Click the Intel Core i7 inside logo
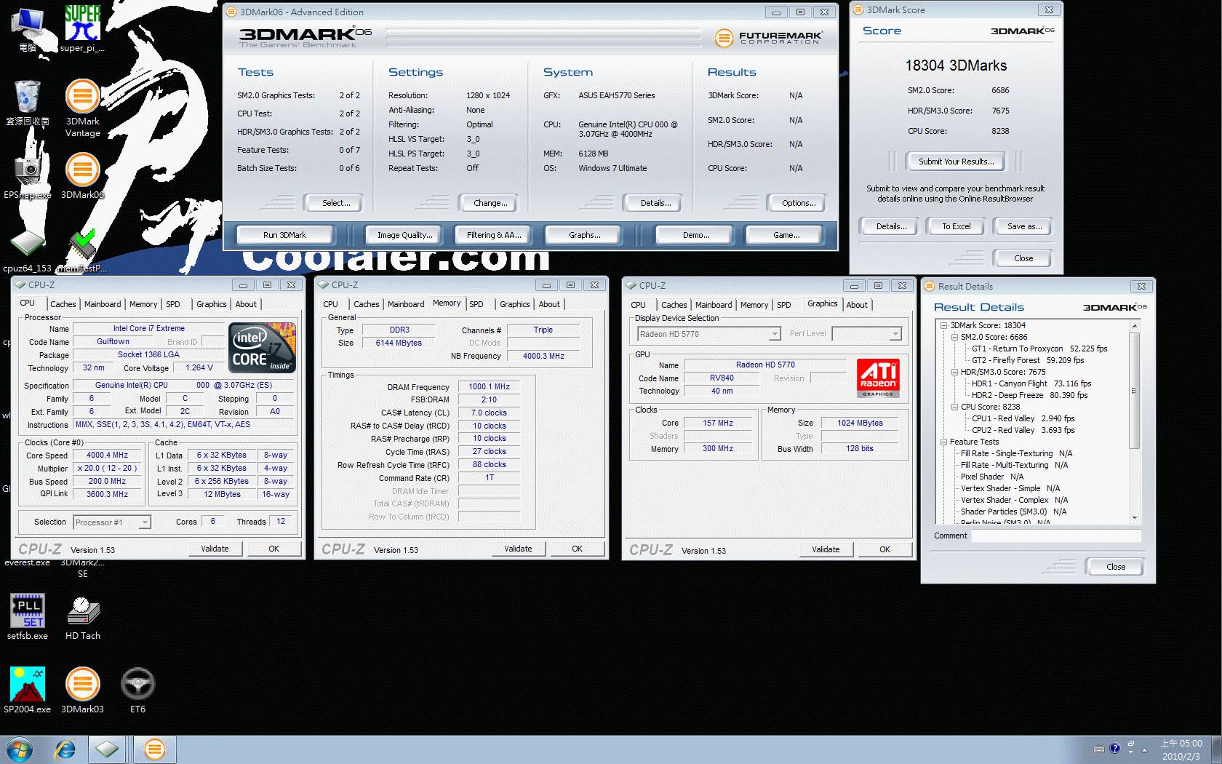Screen dimensions: 1222x764 (x=262, y=348)
